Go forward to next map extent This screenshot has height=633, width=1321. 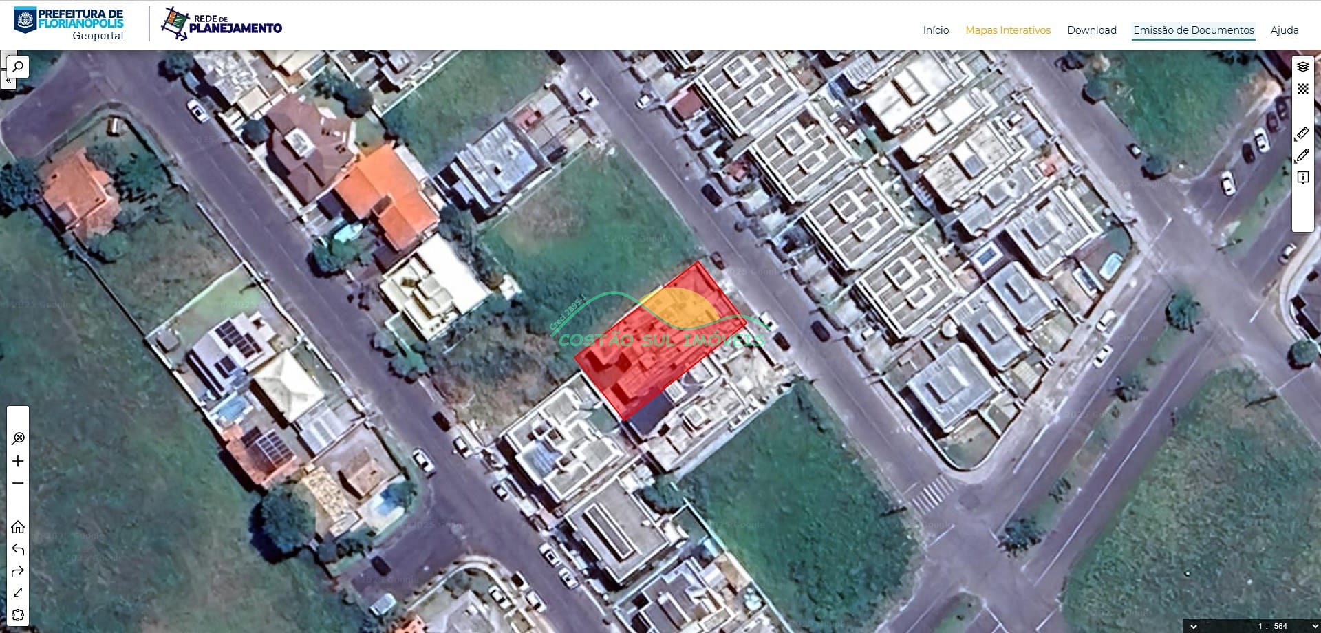coord(18,571)
